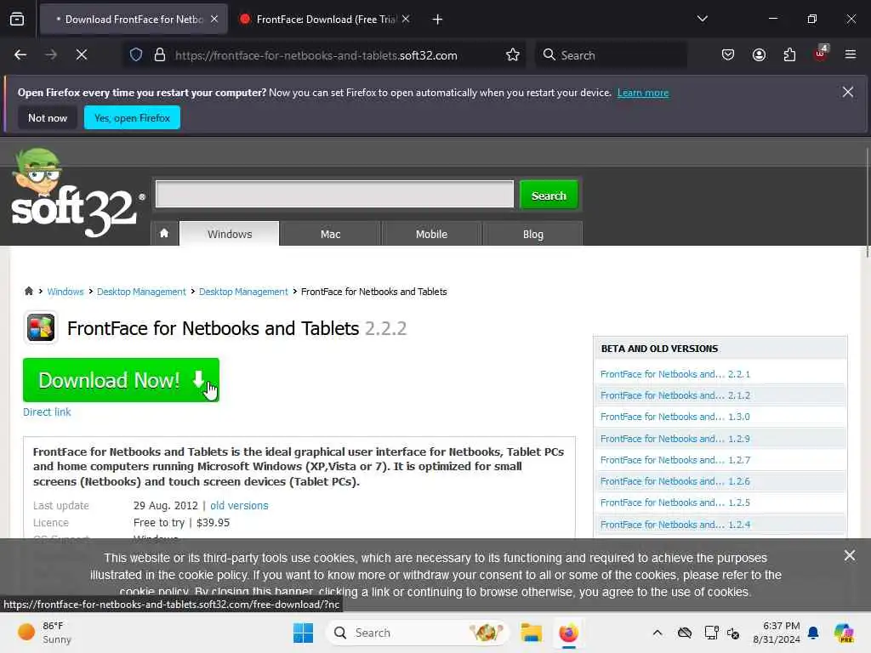Viewport: 871px width, 653px height.
Task: Open the Pocket save icon
Action: [728, 55]
